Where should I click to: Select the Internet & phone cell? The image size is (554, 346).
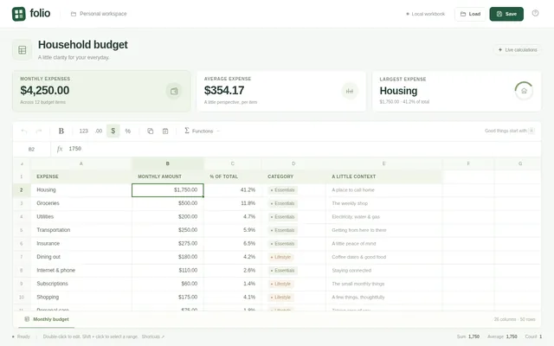click(81, 271)
